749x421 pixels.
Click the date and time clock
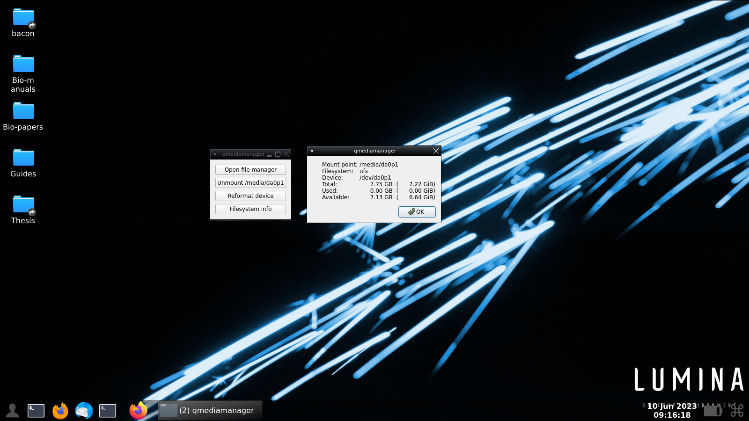coord(672,410)
